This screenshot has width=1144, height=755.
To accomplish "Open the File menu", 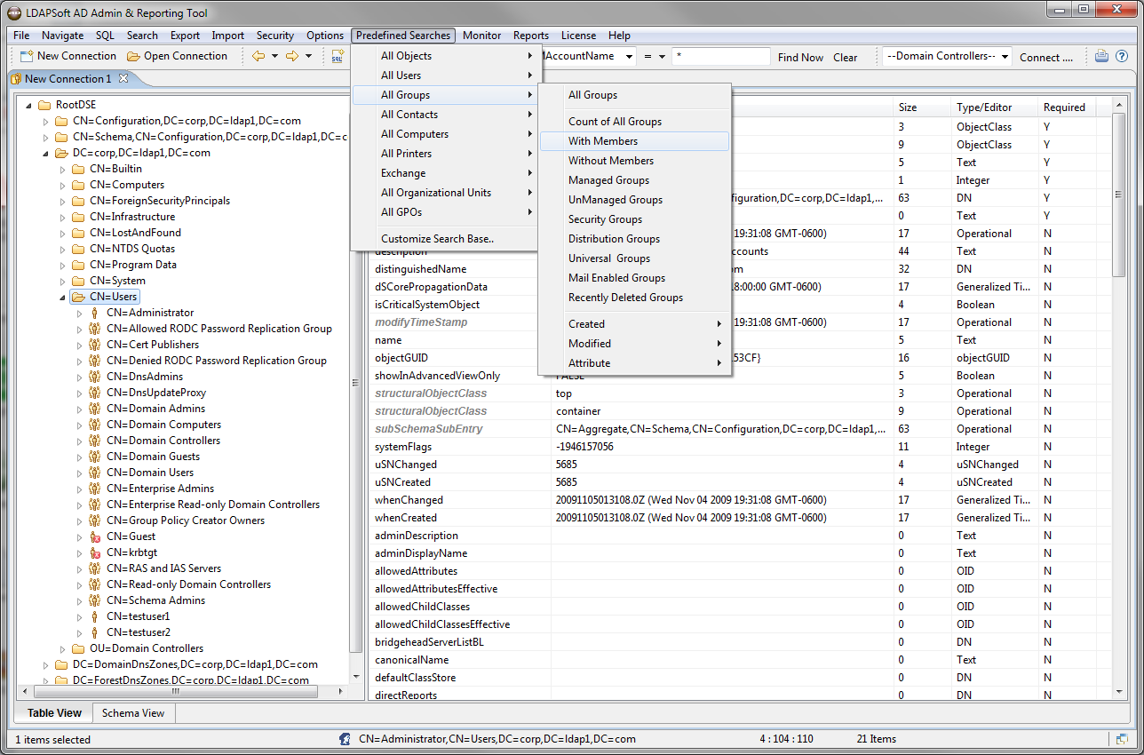I will point(21,36).
